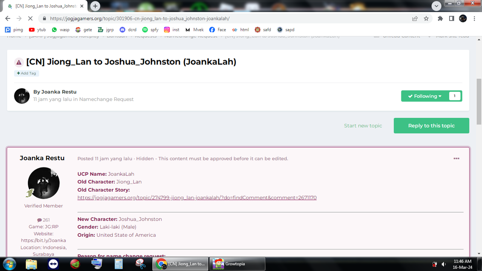Screen dimensions: 482x271
Task: Open the dcrd Discord bookmark
Action: [x=128, y=30]
